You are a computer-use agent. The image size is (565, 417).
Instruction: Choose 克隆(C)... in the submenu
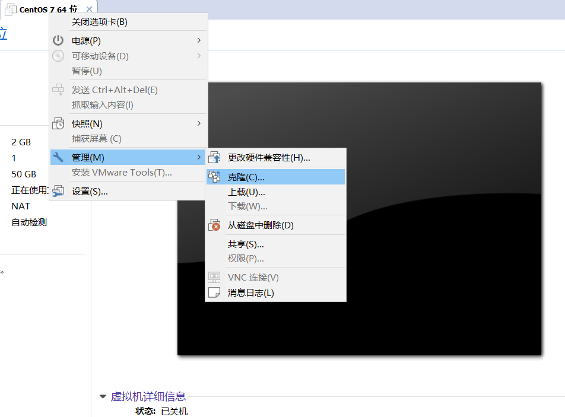tap(275, 177)
